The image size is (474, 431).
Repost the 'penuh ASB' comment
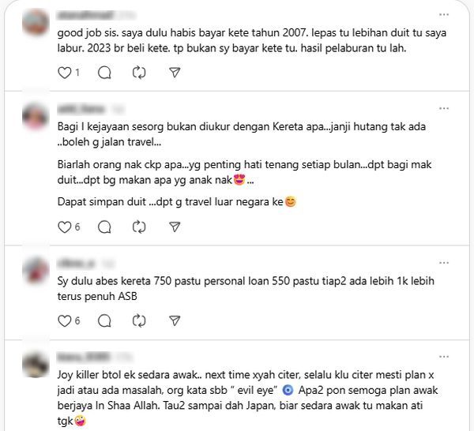click(x=139, y=321)
